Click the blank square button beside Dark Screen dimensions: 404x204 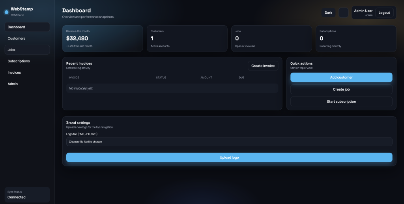pyautogui.click(x=343, y=13)
